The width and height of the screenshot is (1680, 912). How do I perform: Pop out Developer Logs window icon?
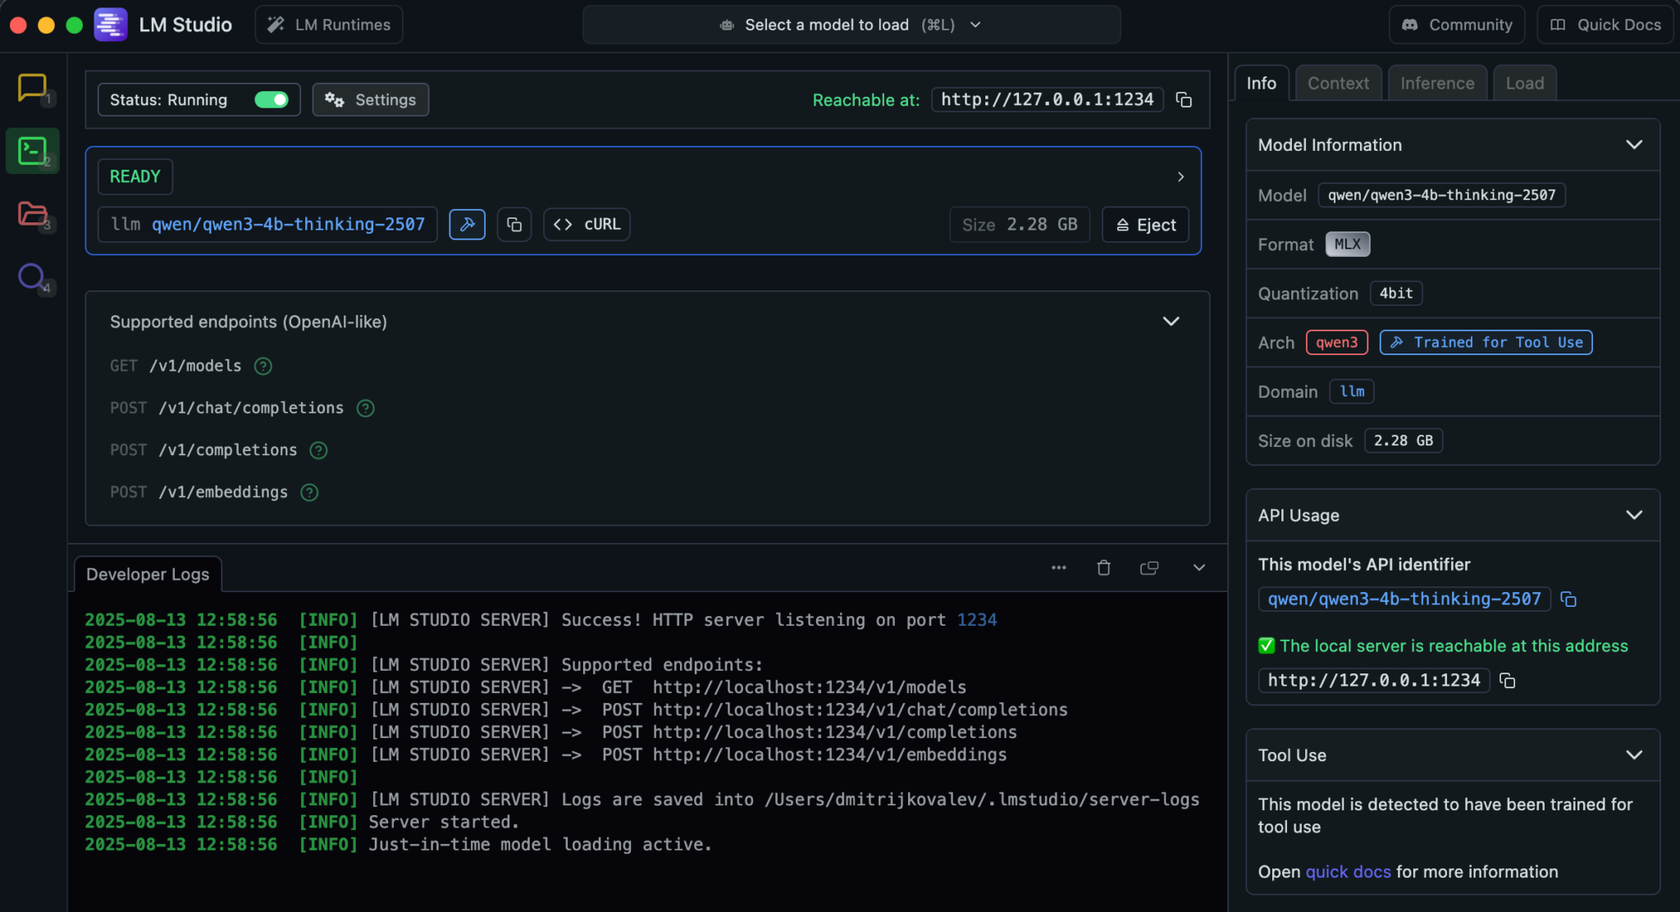pyautogui.click(x=1148, y=568)
